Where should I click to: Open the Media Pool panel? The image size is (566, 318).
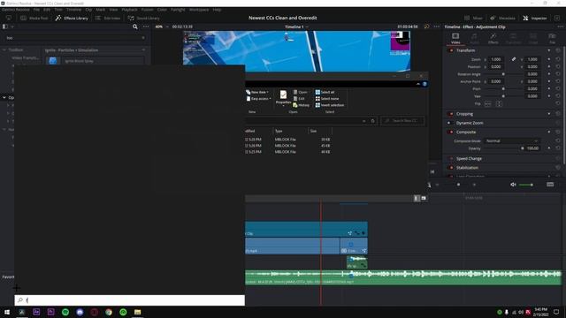[34, 18]
